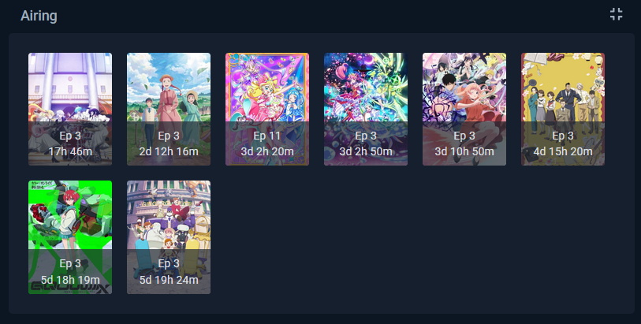Click the 3d 2h 50m countdown label
Screen dimensions: 641x324
click(366, 151)
